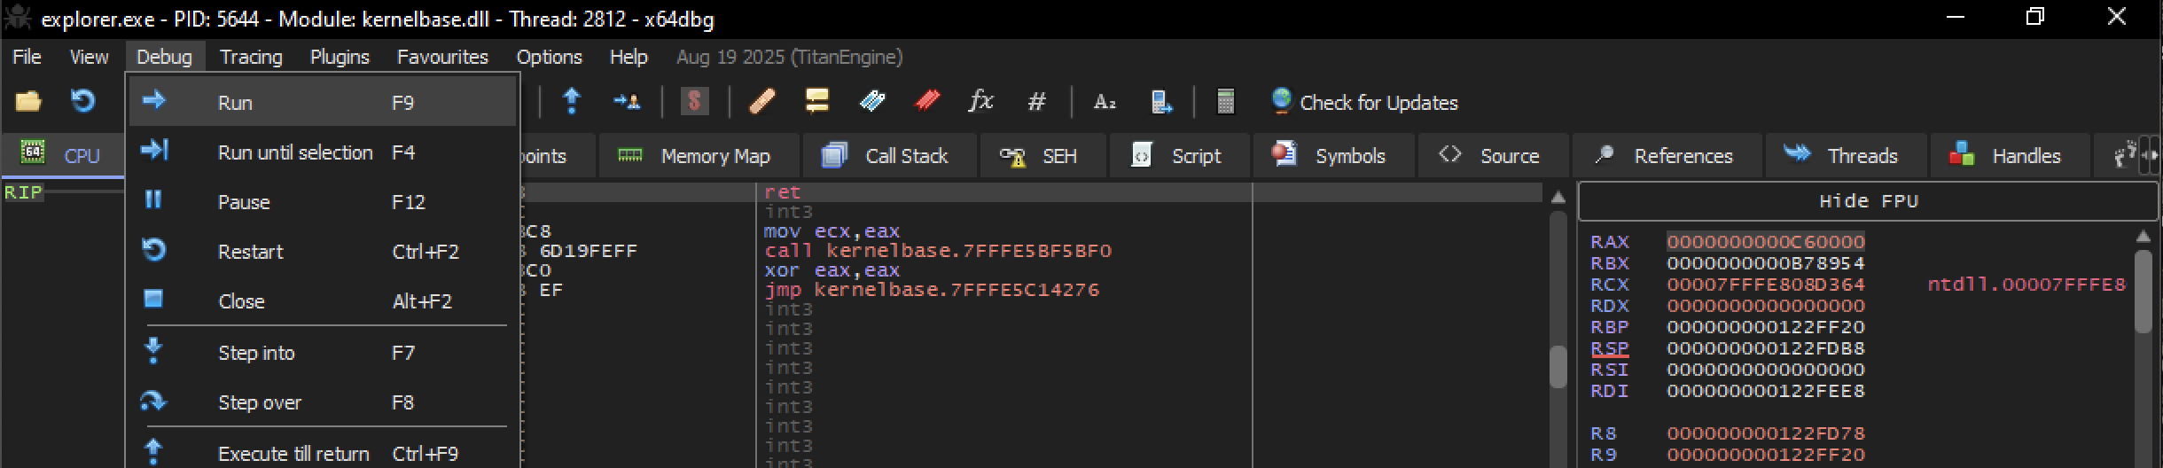Click the execute till return toolbar arrow

point(572,102)
